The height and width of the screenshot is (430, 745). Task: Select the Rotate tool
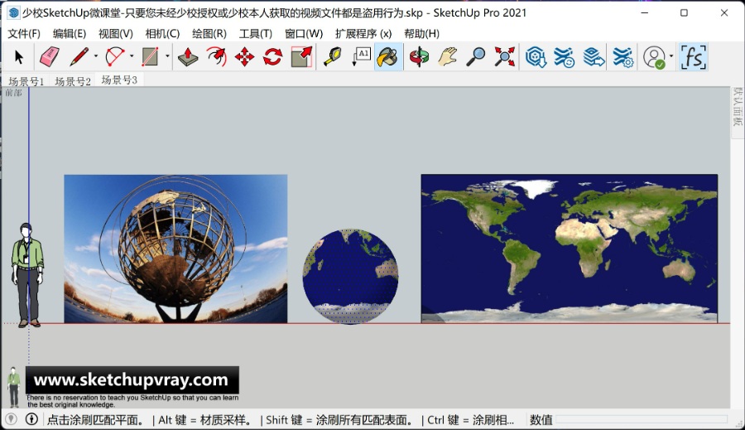coord(272,57)
